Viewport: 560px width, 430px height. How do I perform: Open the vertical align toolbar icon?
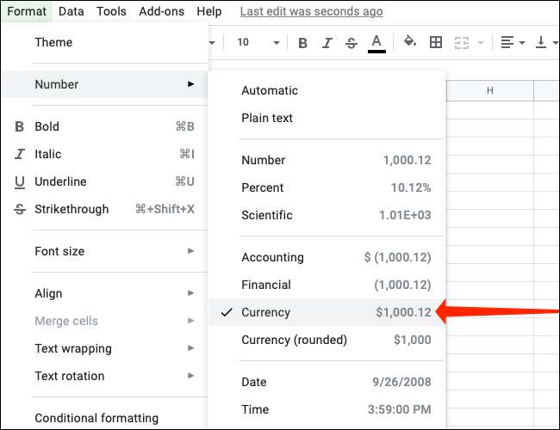point(546,42)
